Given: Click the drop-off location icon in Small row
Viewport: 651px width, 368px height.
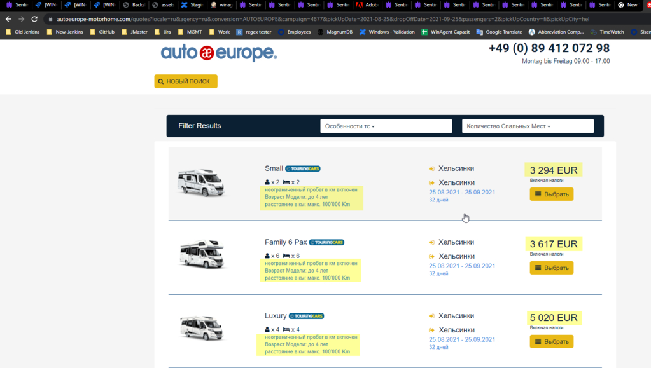Looking at the screenshot, I should [432, 183].
